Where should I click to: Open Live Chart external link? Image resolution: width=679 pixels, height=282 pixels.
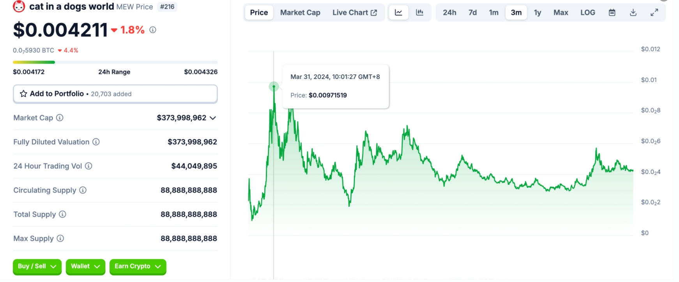pyautogui.click(x=354, y=12)
